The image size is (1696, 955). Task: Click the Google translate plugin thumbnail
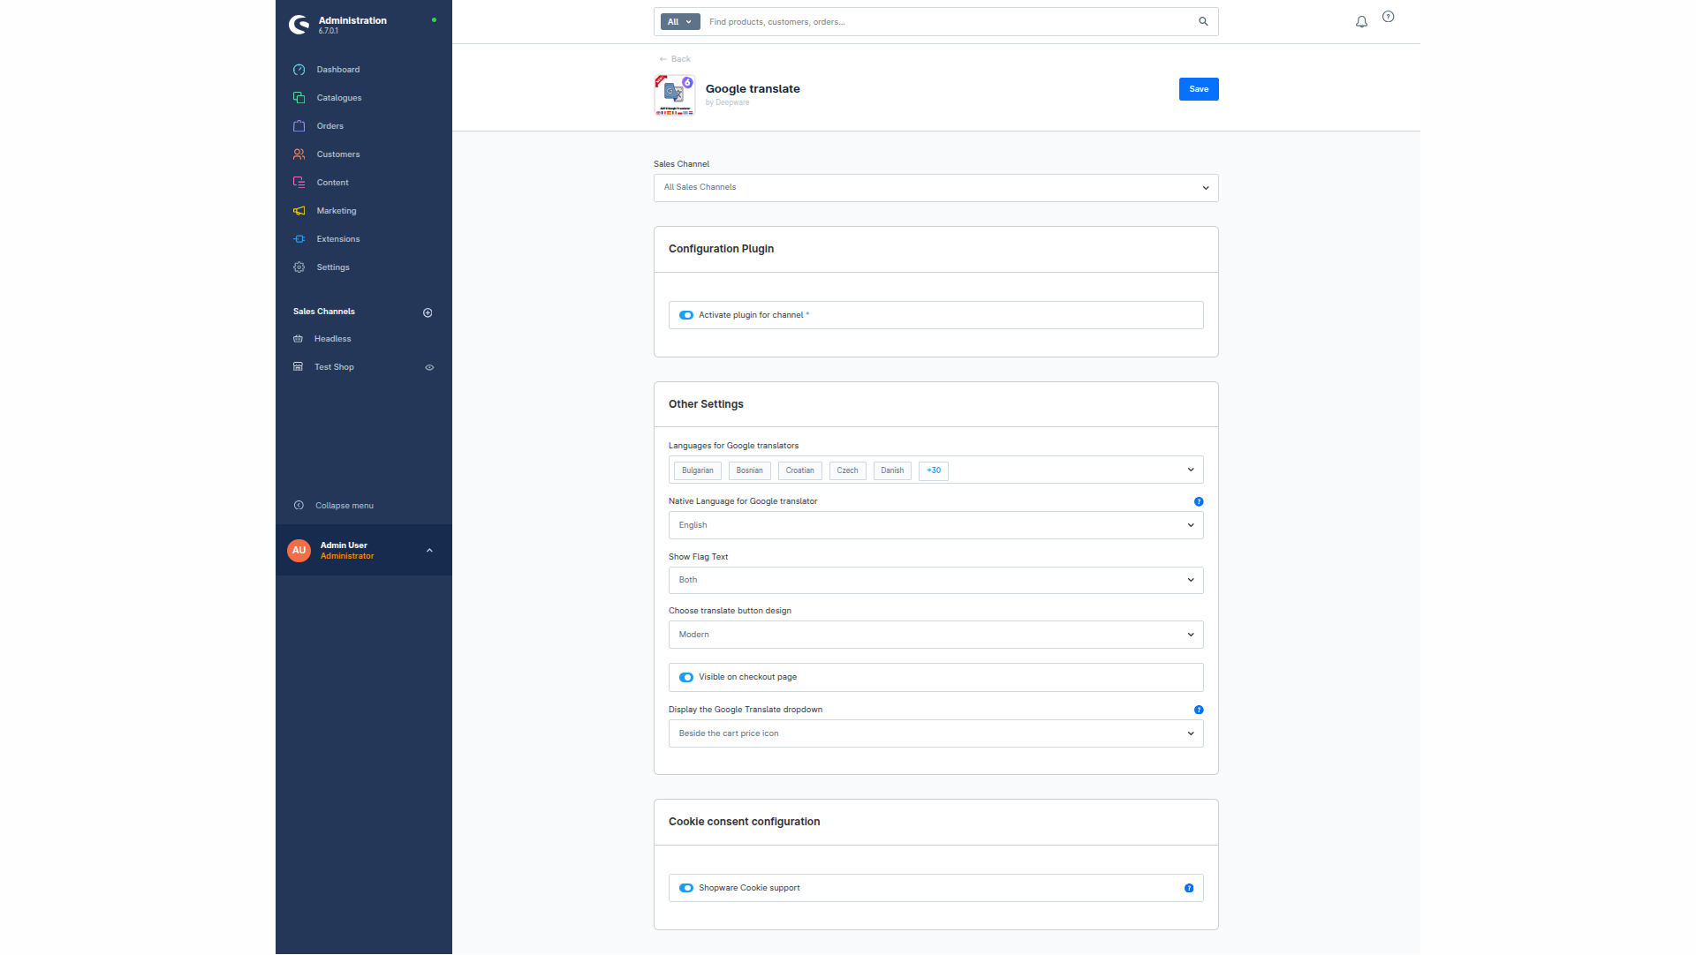675,95
